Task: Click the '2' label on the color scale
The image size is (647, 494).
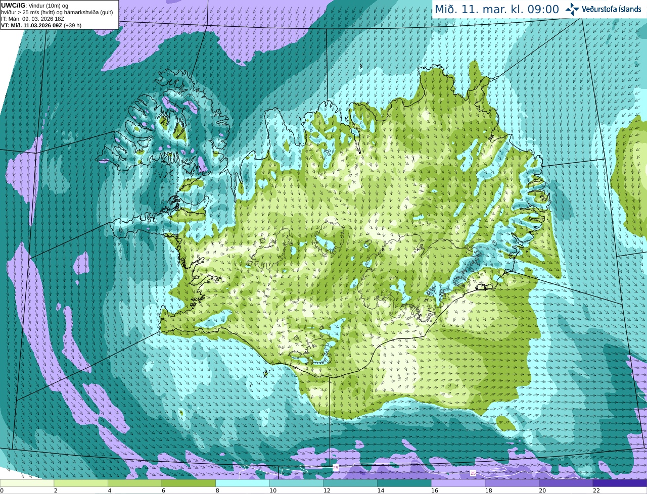Action: [x=56, y=490]
